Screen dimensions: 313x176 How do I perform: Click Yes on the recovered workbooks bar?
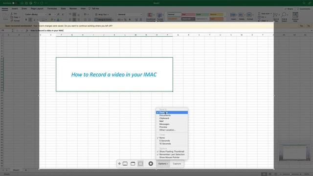click(301, 26)
